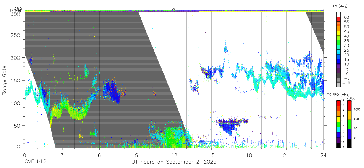
Task: Click the '100' label on the NOISE colorbar
Action: pos(355,128)
